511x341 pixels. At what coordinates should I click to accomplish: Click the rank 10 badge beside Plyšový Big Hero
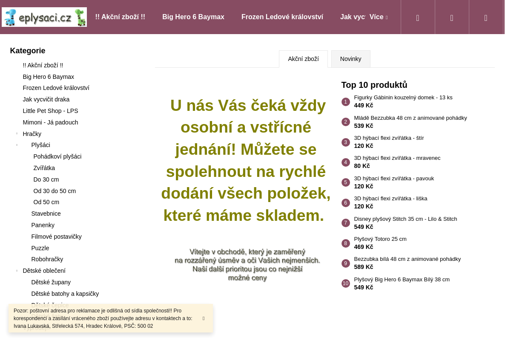pos(345,283)
